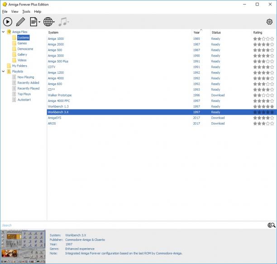Open the Games folder
This screenshot has width=277, height=264.
pyautogui.click(x=22, y=43)
